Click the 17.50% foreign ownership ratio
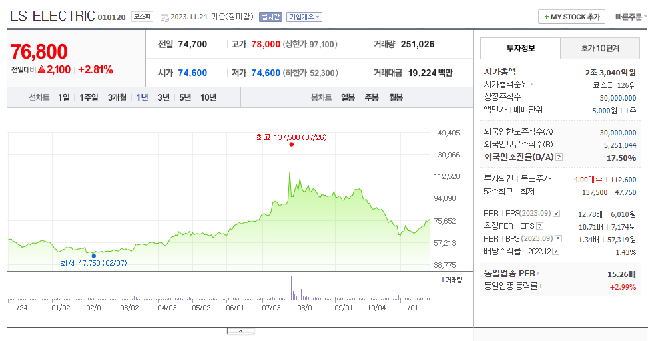The image size is (652, 341). coord(621,158)
